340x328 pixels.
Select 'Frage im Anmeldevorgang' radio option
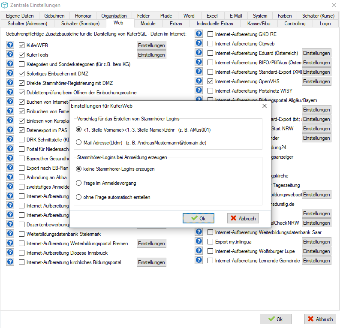[x=79, y=183]
